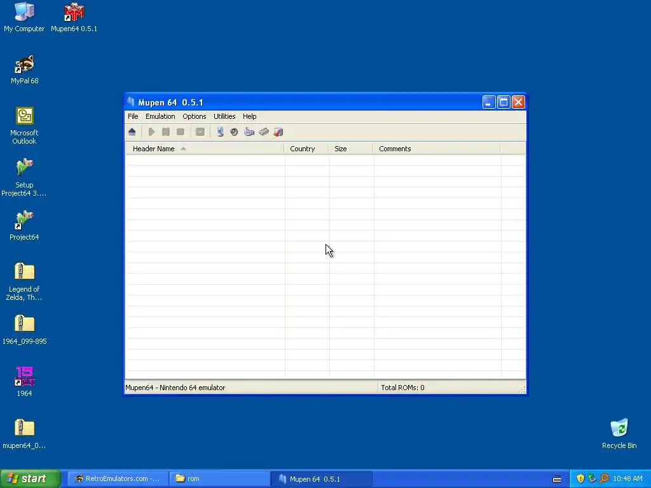Click the yellow security shield tray icon
The height and width of the screenshot is (488, 651).
point(580,478)
